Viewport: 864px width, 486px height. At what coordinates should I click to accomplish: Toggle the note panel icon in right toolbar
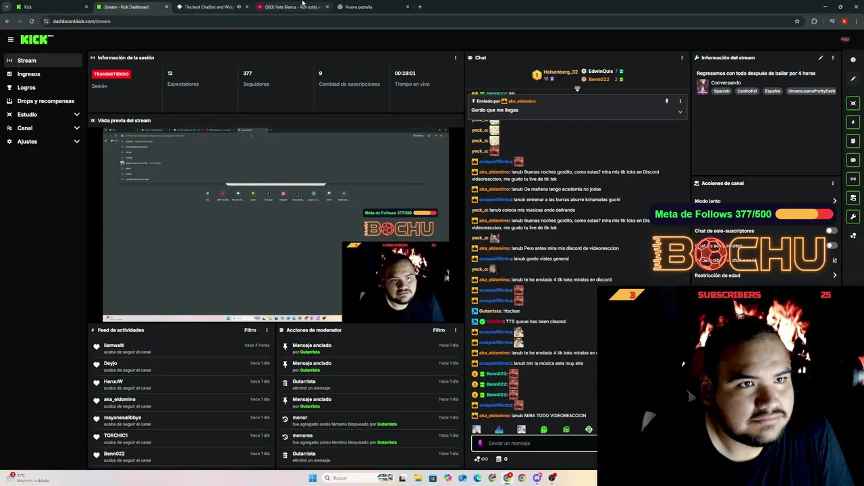pyautogui.click(x=853, y=141)
